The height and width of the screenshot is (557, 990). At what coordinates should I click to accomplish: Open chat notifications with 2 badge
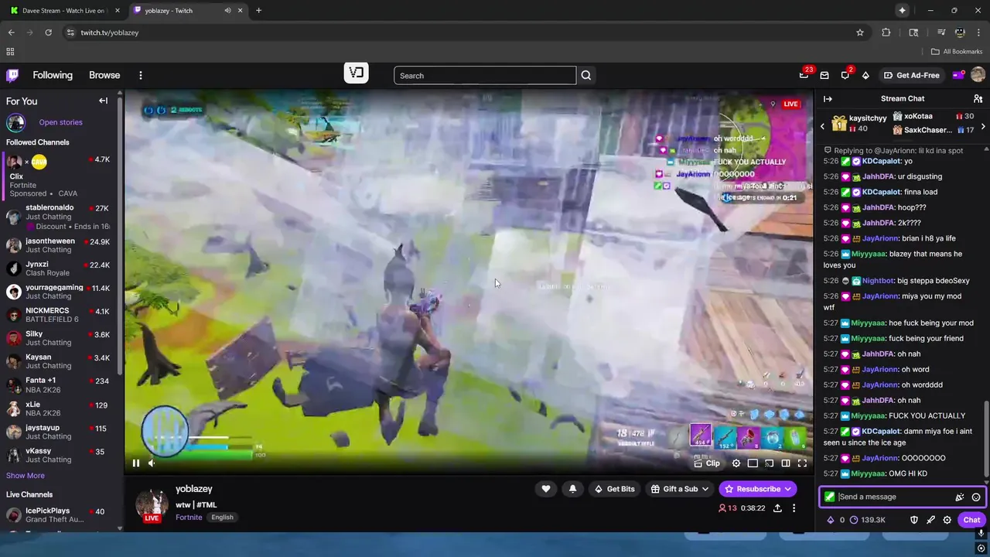tap(845, 75)
